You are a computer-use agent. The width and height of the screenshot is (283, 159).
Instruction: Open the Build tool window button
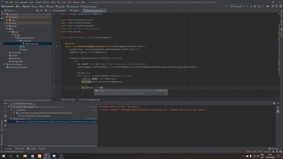click(x=42, y=149)
